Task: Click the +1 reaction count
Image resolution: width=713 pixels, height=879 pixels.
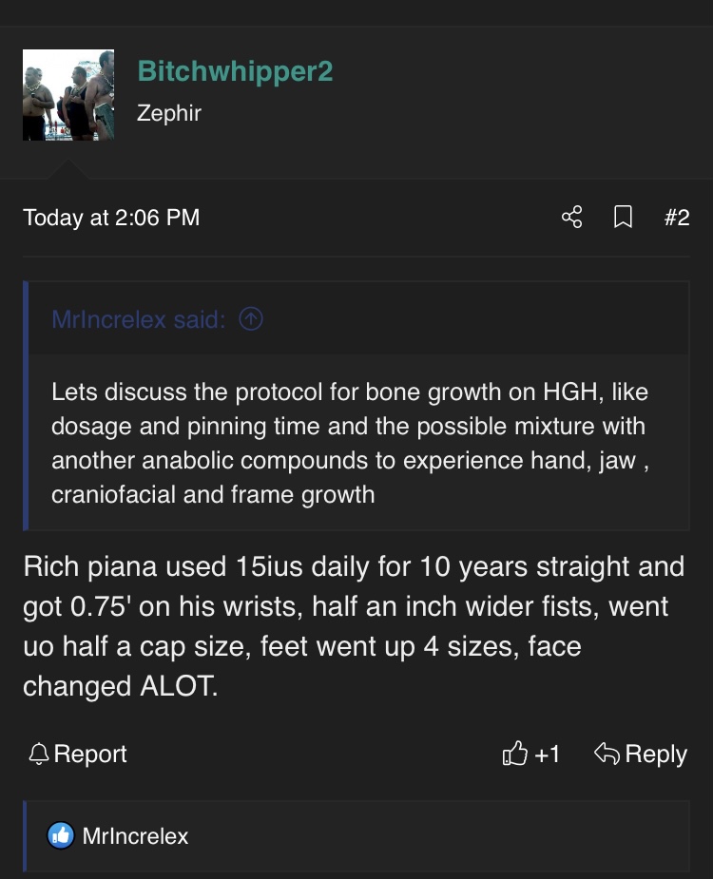Action: [547, 755]
